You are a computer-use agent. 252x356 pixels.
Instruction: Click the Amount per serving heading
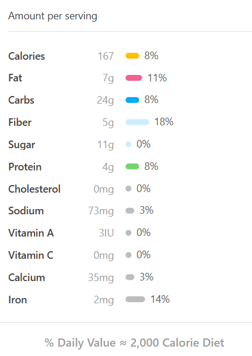click(x=52, y=16)
